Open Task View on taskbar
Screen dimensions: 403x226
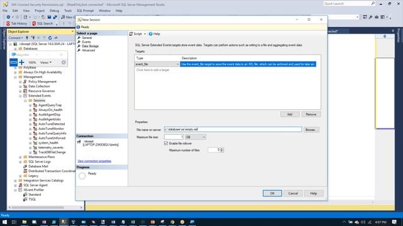(x=14, y=222)
